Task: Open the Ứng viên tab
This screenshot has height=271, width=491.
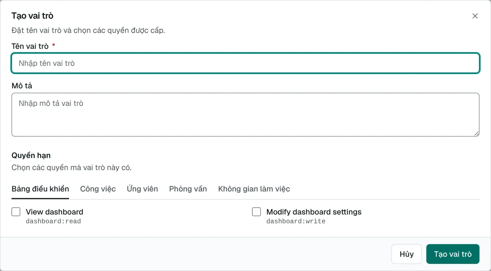Action: pyautogui.click(x=142, y=189)
